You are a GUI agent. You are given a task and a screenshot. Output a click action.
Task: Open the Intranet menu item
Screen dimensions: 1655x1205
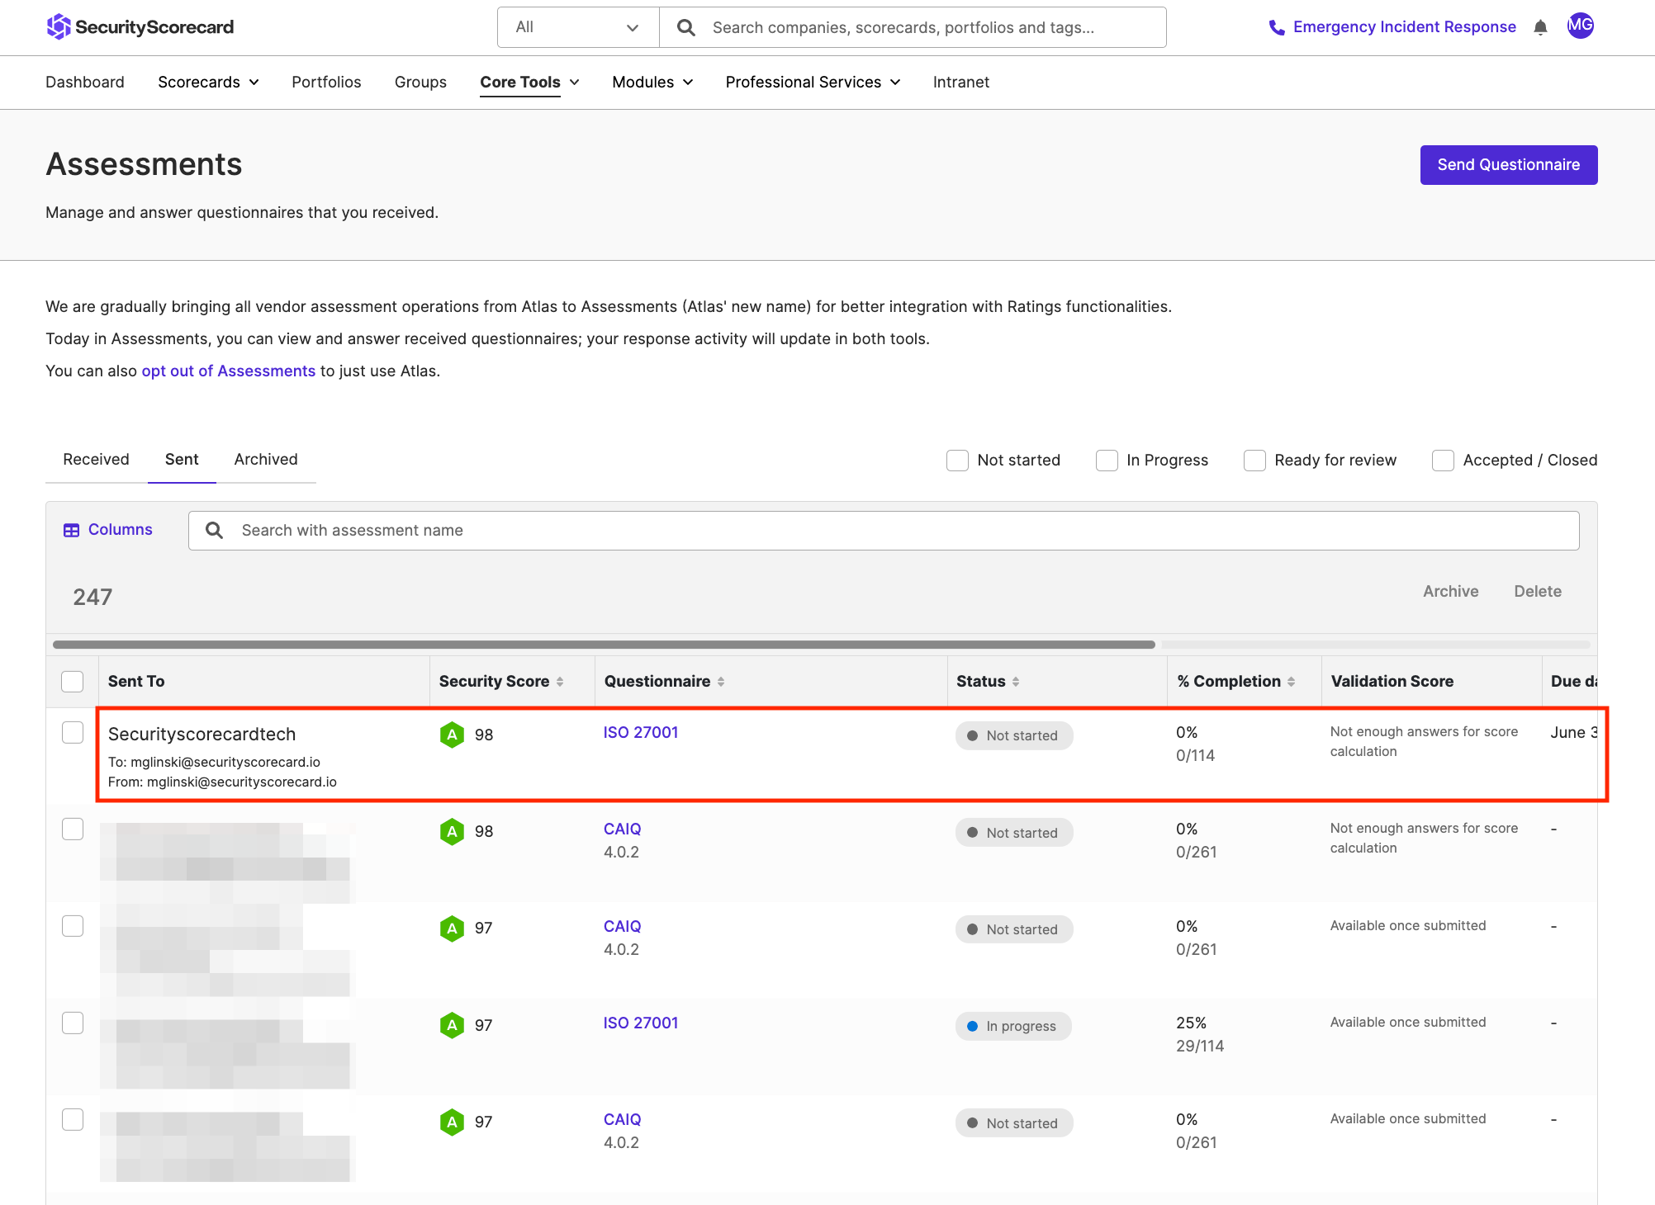(960, 82)
